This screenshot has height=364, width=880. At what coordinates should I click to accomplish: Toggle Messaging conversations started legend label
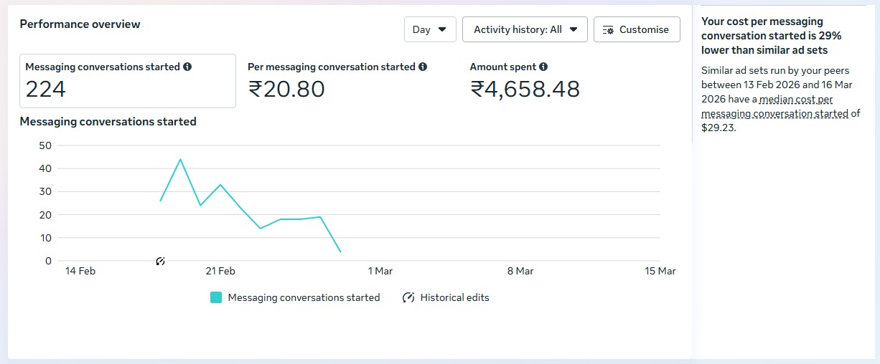click(304, 297)
